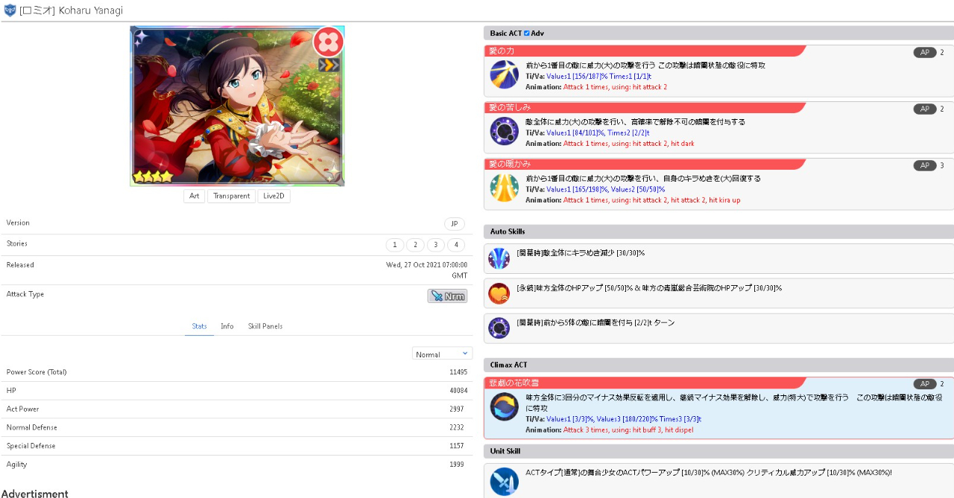Click the Transparent image button
The width and height of the screenshot is (954, 498).
coord(231,196)
